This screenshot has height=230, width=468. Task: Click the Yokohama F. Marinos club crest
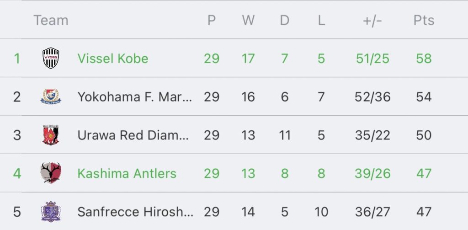pos(51,96)
